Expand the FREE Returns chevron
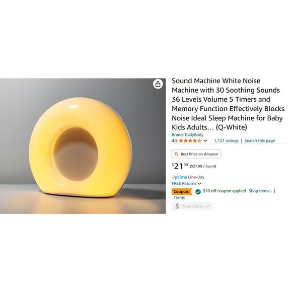 coord(200,184)
